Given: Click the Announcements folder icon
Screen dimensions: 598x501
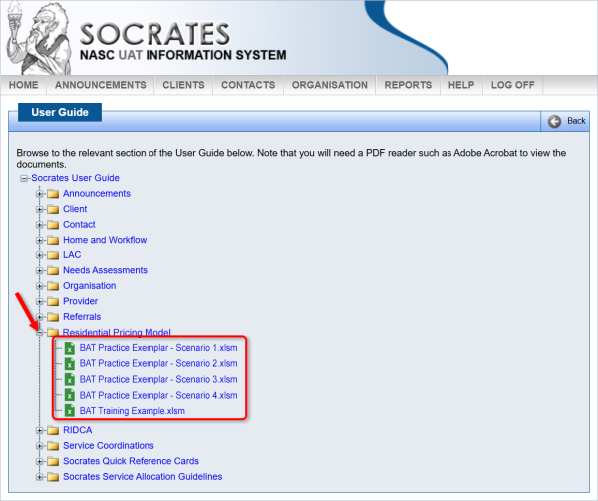Looking at the screenshot, I should pos(53,194).
